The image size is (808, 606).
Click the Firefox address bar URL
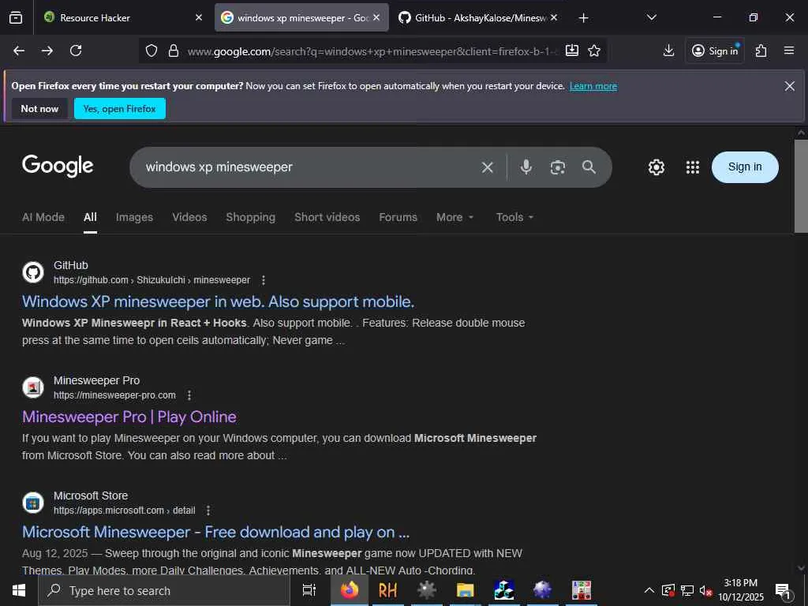coord(371,51)
